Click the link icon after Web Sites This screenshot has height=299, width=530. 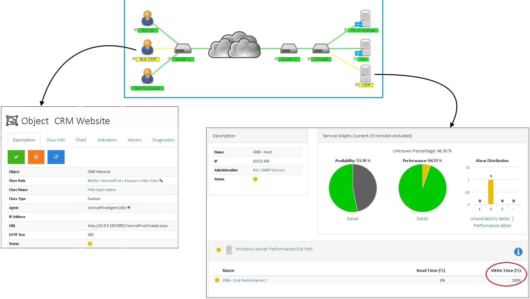click(161, 181)
